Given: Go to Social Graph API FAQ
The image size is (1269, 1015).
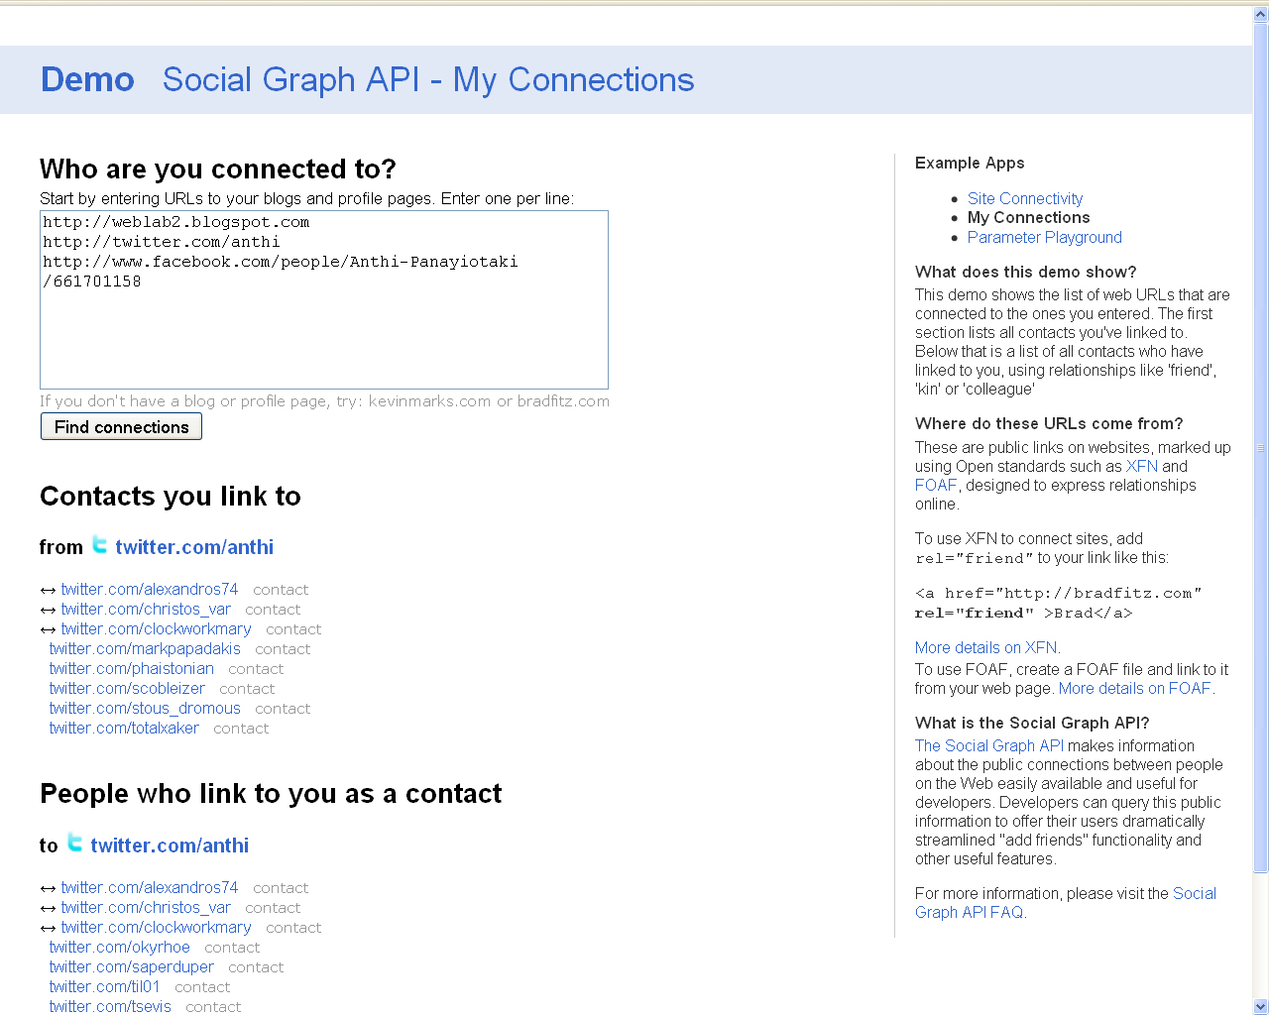Looking at the screenshot, I should point(969,913).
